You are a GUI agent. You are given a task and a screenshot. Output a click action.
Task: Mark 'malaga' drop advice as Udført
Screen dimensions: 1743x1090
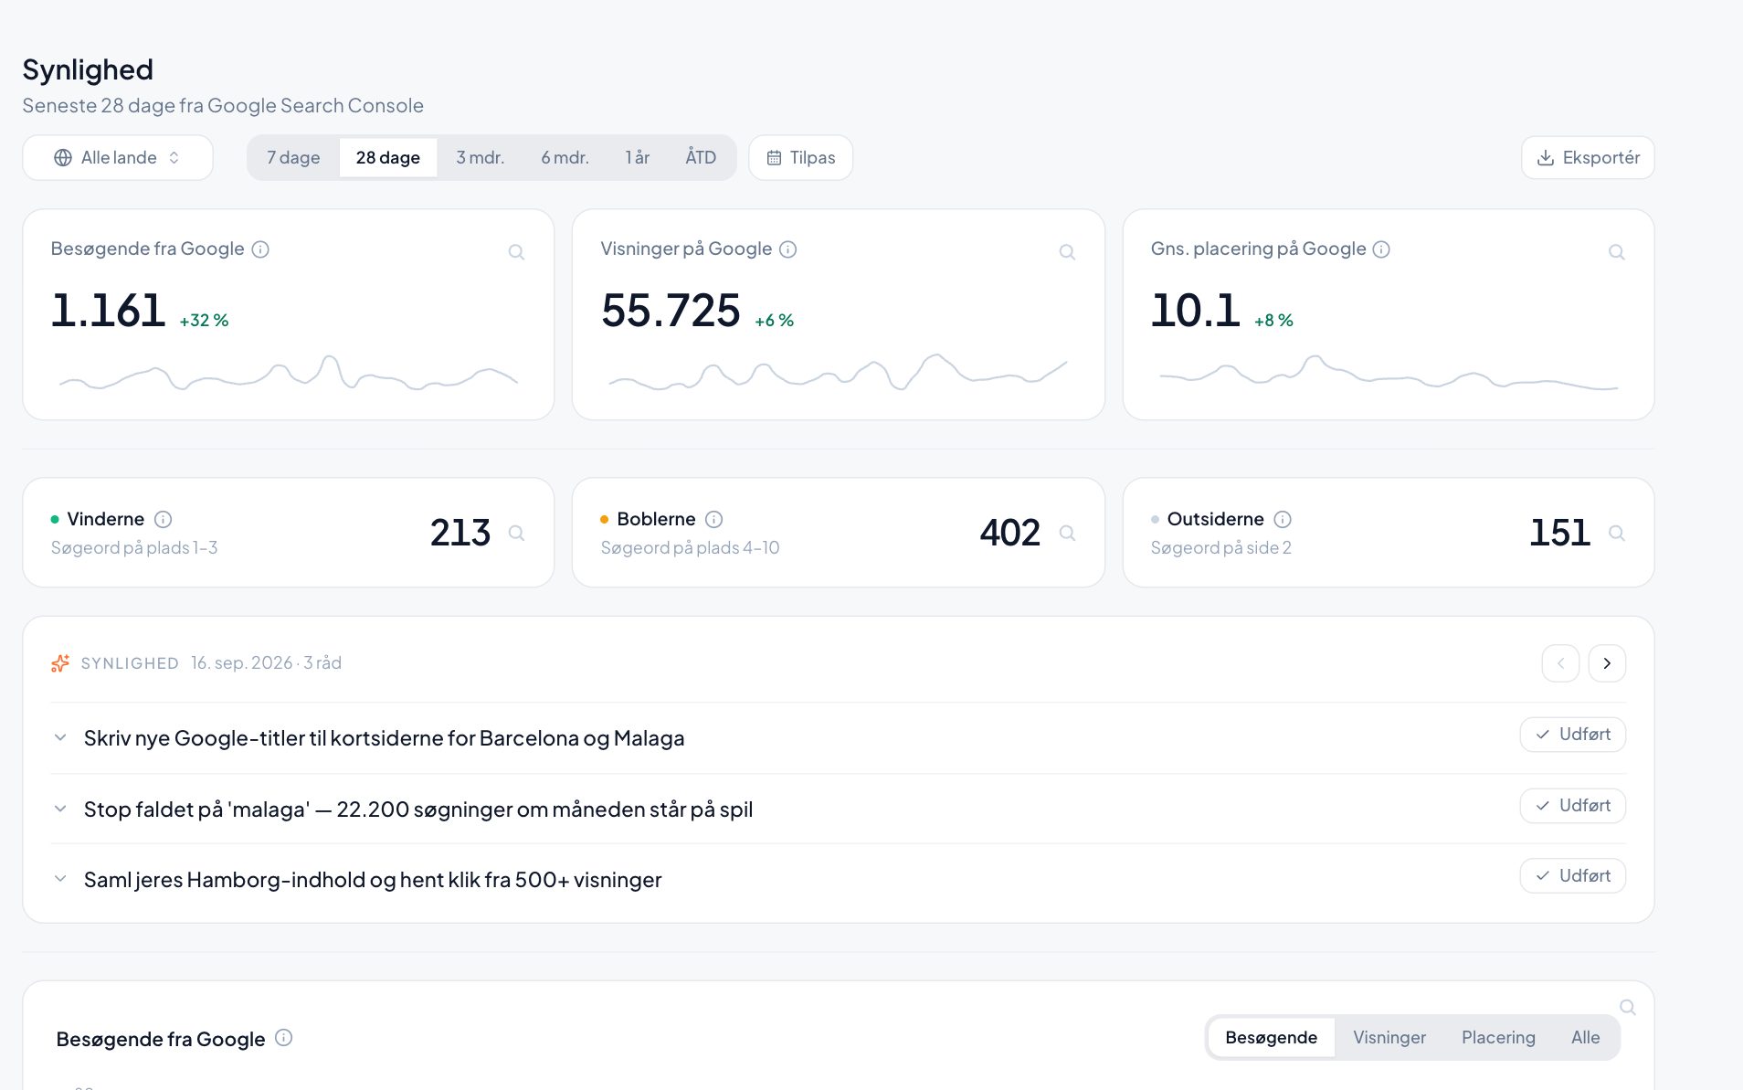(1572, 806)
